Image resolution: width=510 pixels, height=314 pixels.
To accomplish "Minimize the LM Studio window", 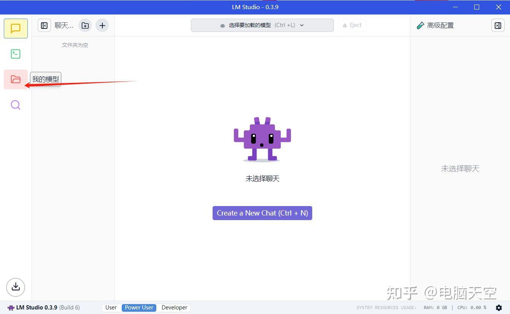I will coord(455,7).
